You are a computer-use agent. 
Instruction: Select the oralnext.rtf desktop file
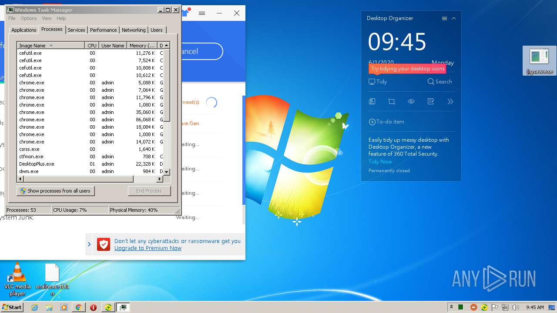52,280
